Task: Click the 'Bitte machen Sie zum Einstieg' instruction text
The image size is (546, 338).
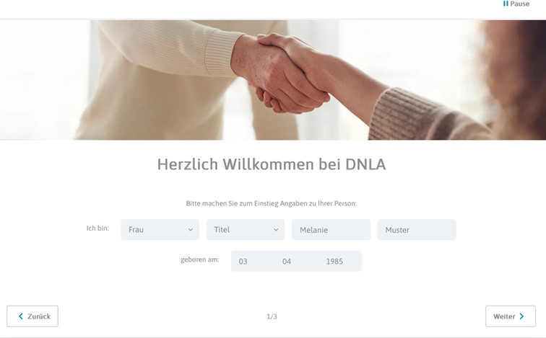Action: (272, 203)
